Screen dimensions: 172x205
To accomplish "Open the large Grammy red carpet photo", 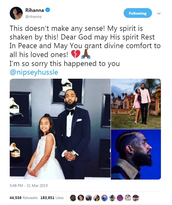I will 60,129.
